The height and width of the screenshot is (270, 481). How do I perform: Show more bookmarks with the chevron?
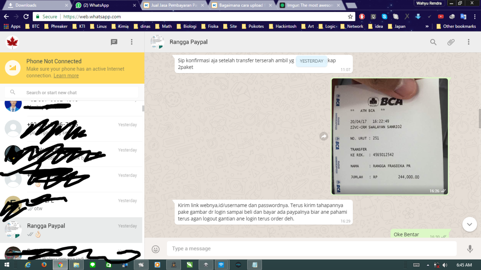427,26
